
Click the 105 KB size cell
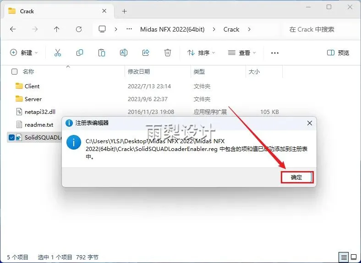pos(269,112)
